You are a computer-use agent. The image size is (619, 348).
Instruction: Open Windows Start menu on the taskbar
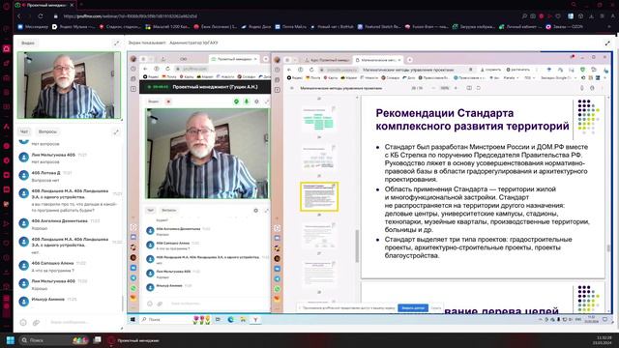[11, 340]
